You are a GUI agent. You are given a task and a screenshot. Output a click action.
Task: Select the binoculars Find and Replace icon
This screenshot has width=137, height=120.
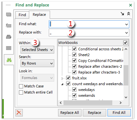tap(9, 60)
